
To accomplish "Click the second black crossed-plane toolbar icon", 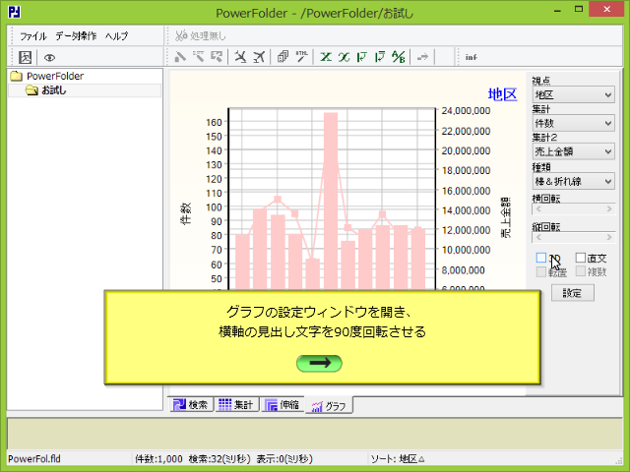I will coord(259,57).
